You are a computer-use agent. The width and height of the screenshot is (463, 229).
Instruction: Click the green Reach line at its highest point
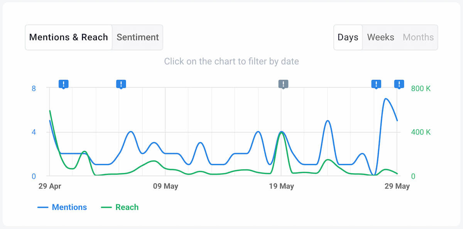(x=49, y=111)
